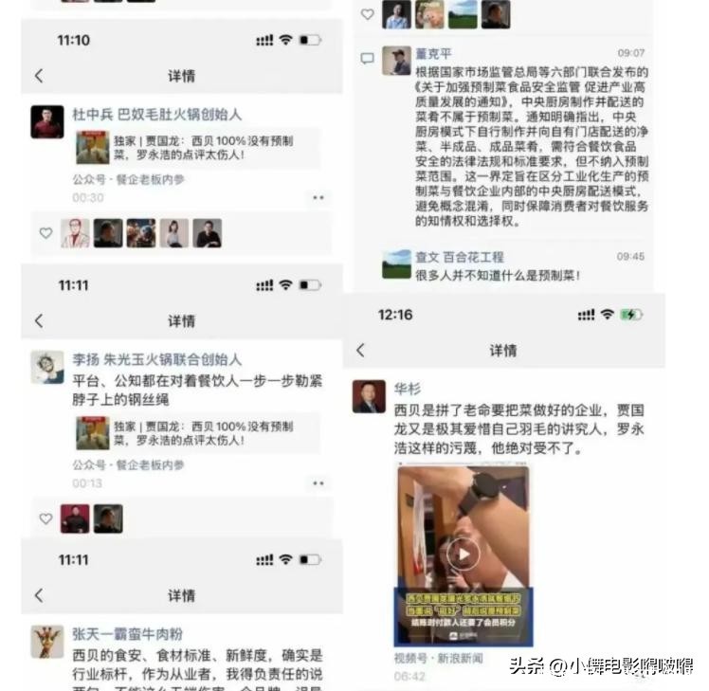Screen dimensions: 709x691
Task: Tap 华杉 profile avatar
Action: tap(369, 396)
